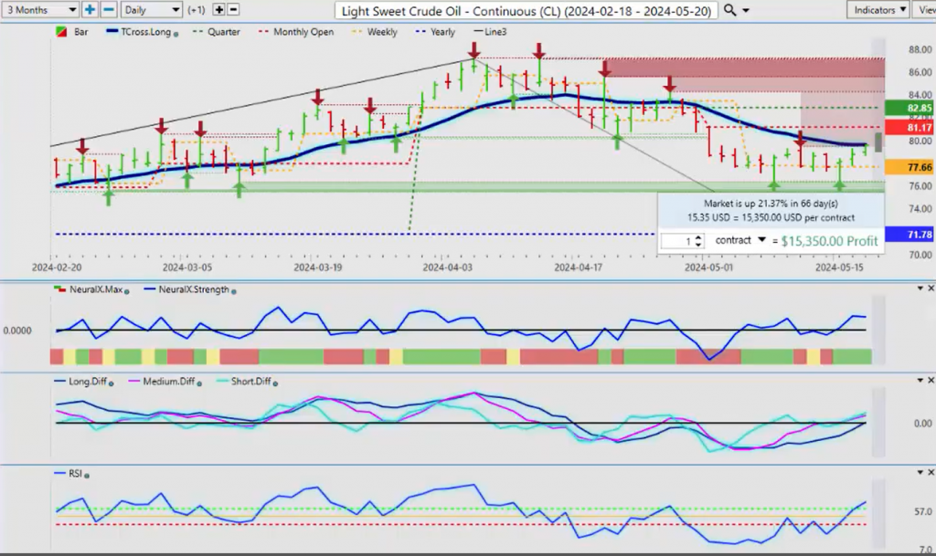Click the NeuralX.Max legend icon

[x=60, y=291]
